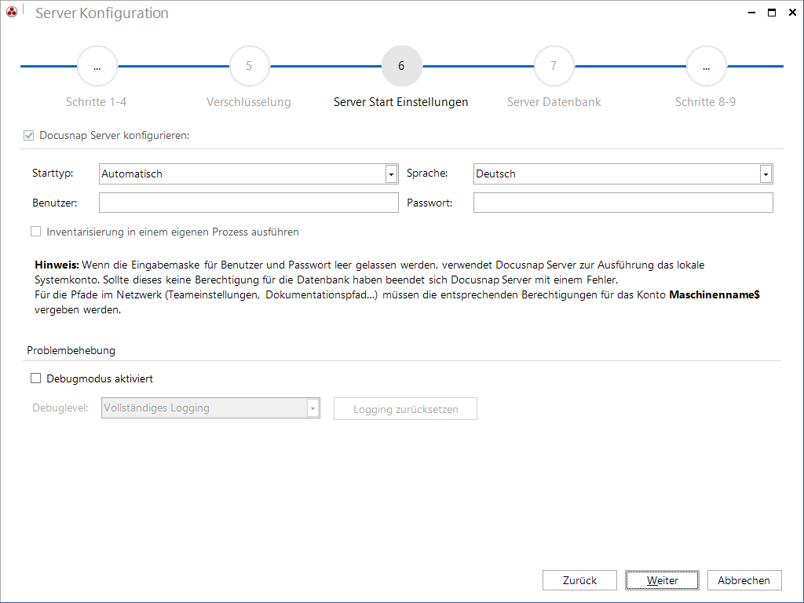Toggle Docusnap Server konfigurieren checkbox
Screen dimensions: 804x603
(29, 135)
